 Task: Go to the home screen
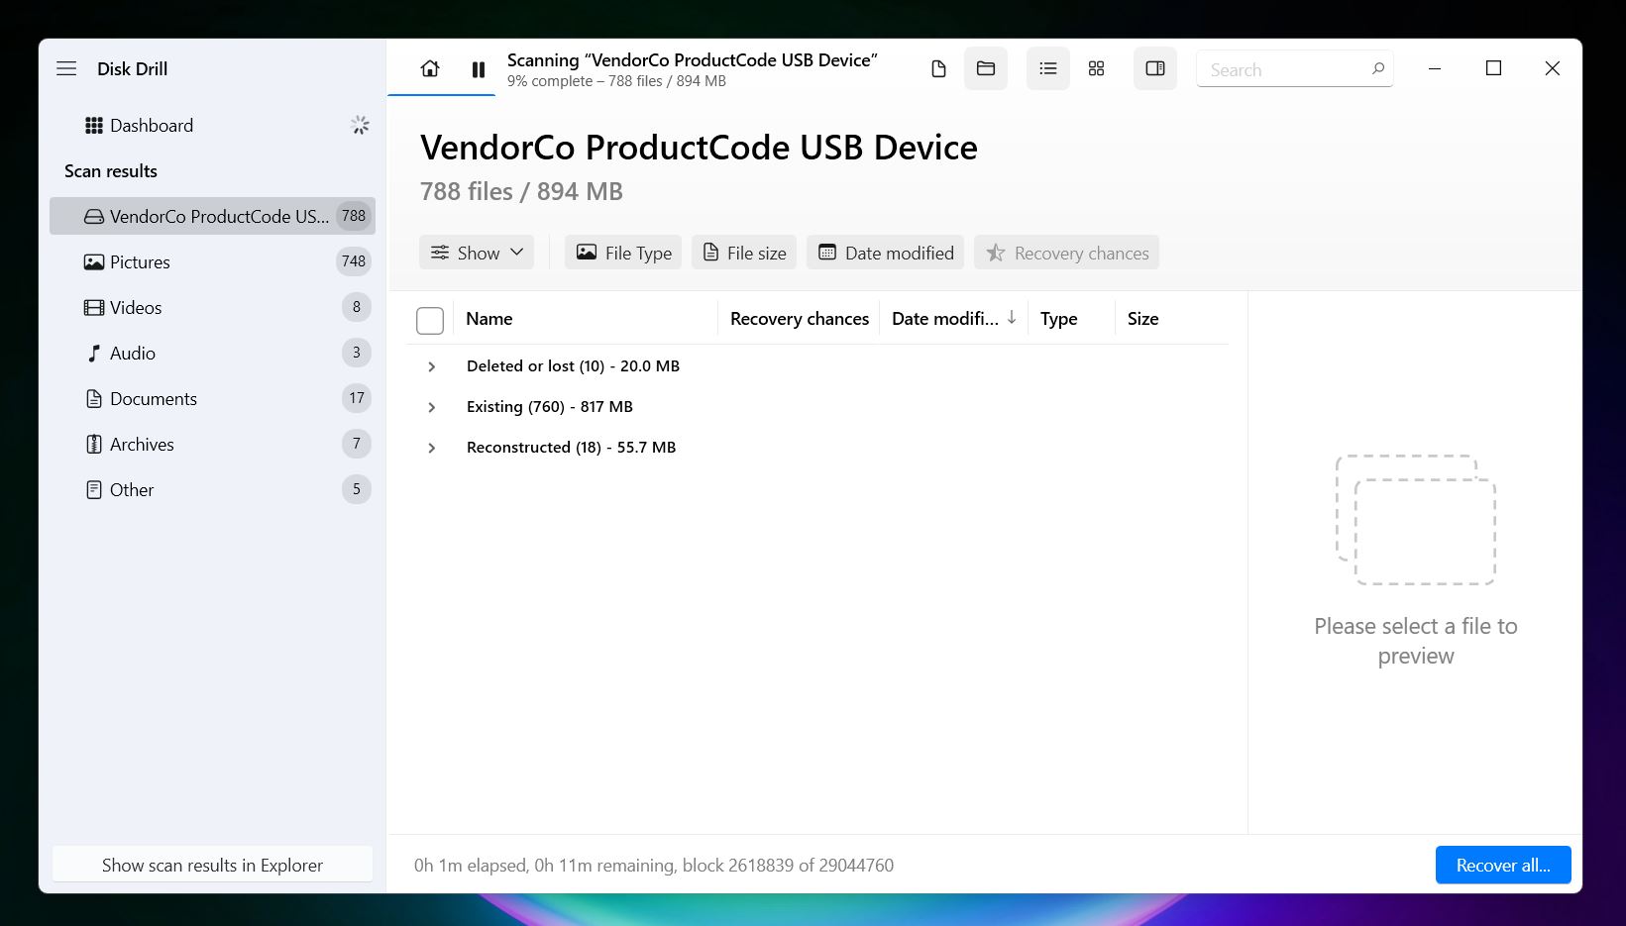[x=430, y=68]
